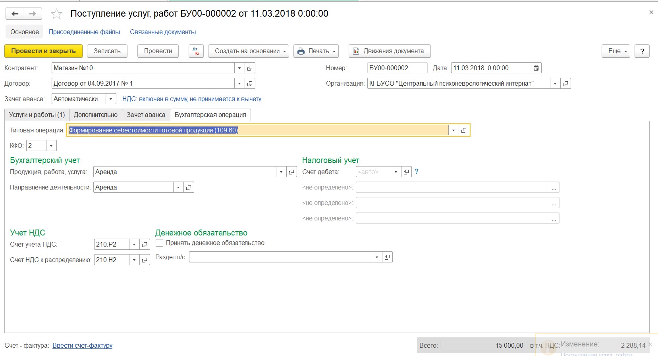658x356 pixels.
Task: Click into the Раздел л/с input field
Action: coord(281,257)
